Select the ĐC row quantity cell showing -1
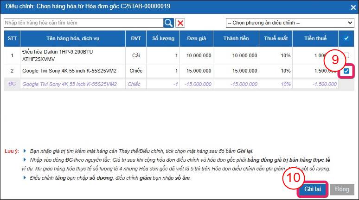Screen dimensions: 359x200 pyautogui.click(x=162, y=84)
